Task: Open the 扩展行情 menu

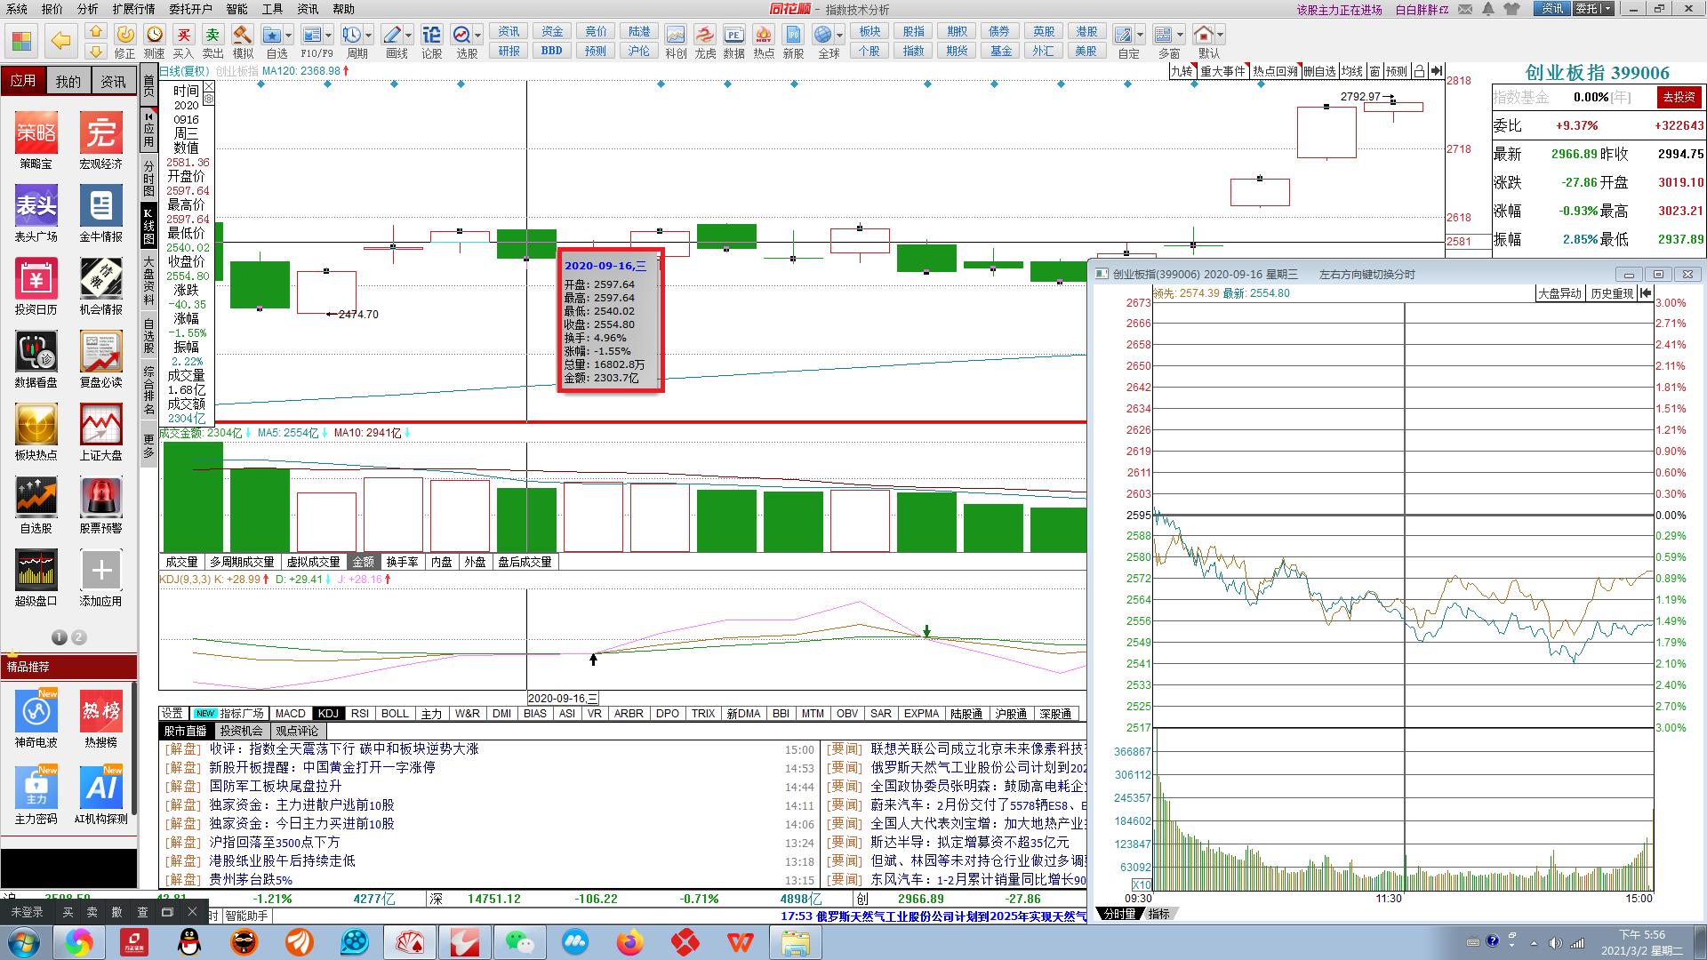Action: [x=133, y=9]
